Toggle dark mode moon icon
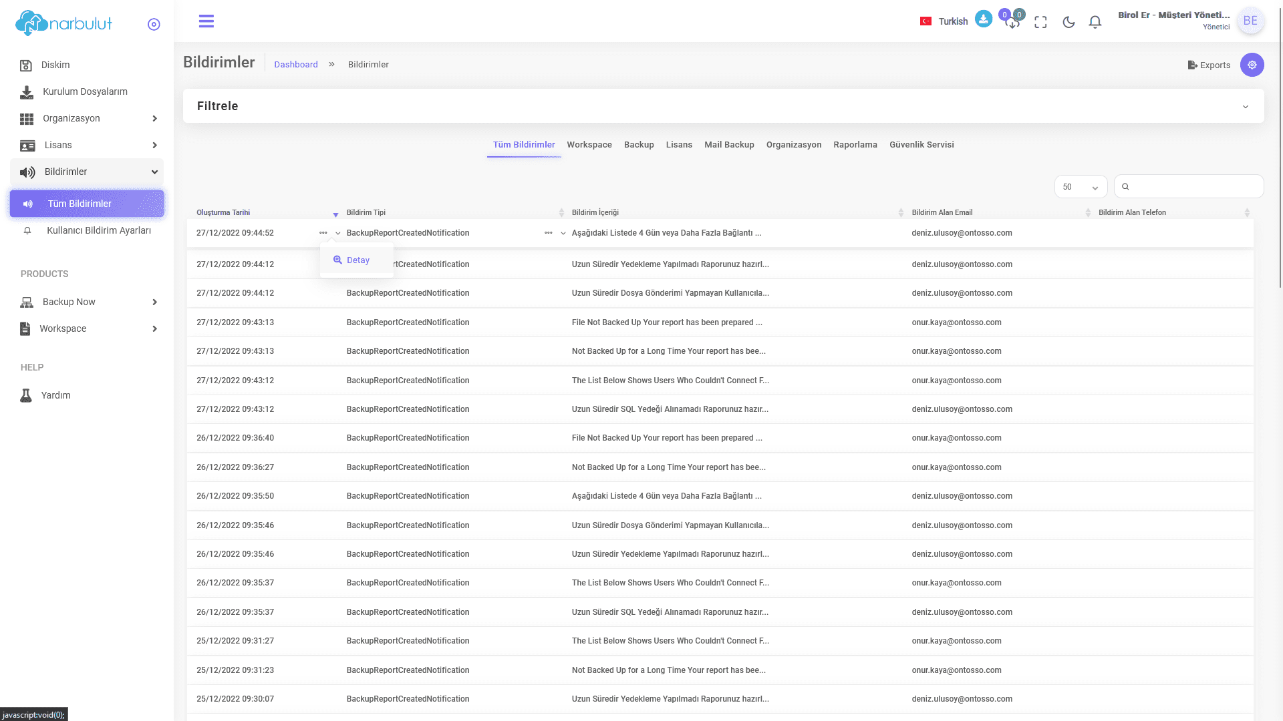This screenshot has height=721, width=1283. point(1068,22)
